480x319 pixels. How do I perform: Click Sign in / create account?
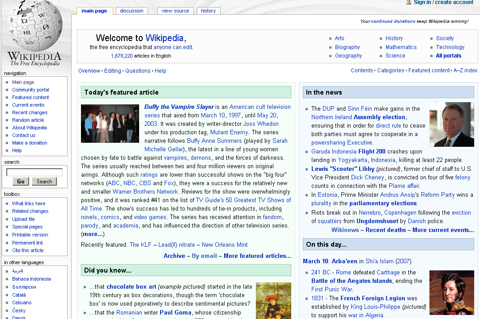click(444, 2)
